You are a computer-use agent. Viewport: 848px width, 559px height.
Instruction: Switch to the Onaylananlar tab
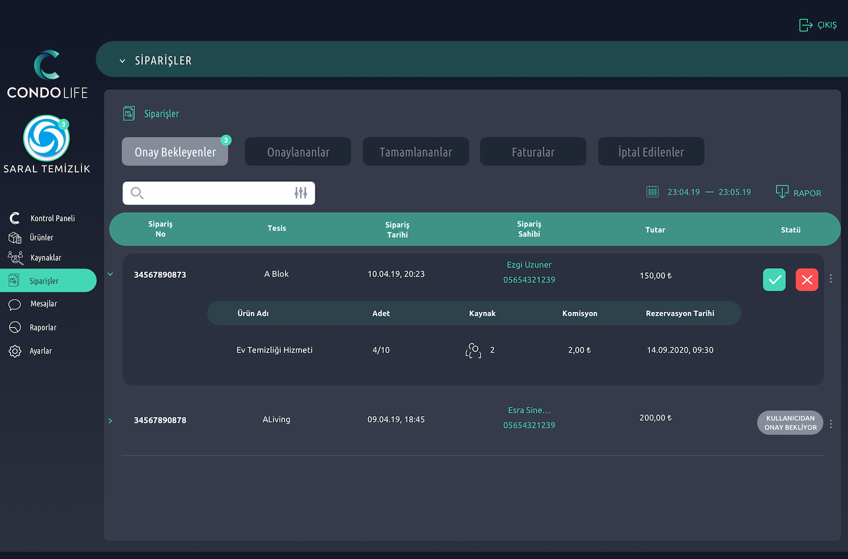coord(298,152)
